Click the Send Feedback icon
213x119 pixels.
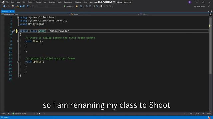click(x=209, y=6)
